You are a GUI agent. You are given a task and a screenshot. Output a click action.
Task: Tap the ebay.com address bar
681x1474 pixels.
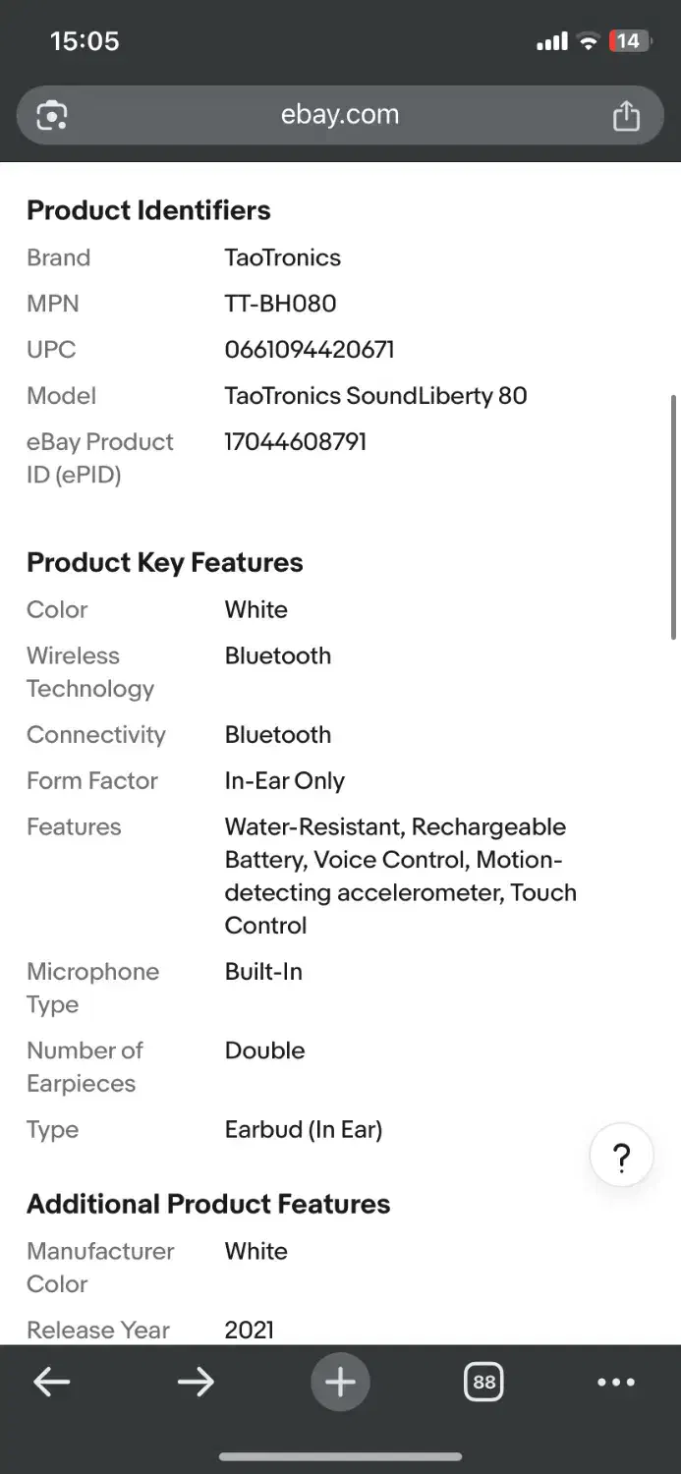[x=340, y=115]
